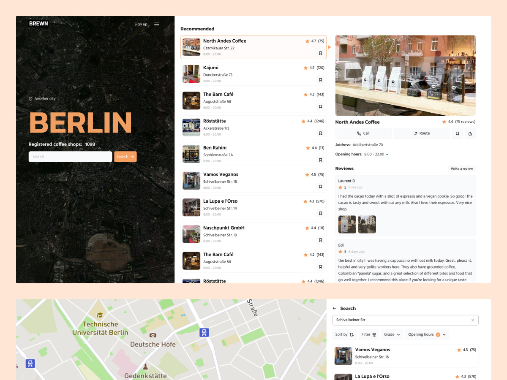507x380 pixels.
Task: Click the arrow beside the North Andes Coffee card
Action: tap(330, 47)
